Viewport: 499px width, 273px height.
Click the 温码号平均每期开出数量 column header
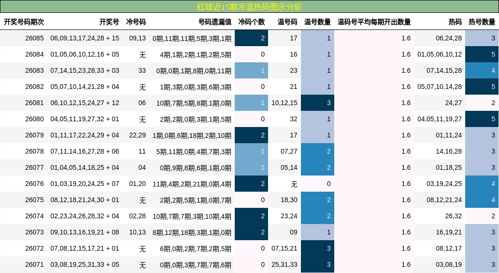374,22
